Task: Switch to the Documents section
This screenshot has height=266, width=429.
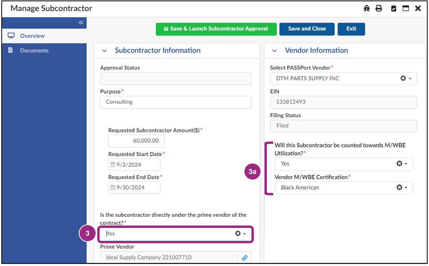Action: click(36, 50)
